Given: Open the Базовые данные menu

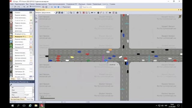Looking at the screenshot, I should (x=41, y=4).
